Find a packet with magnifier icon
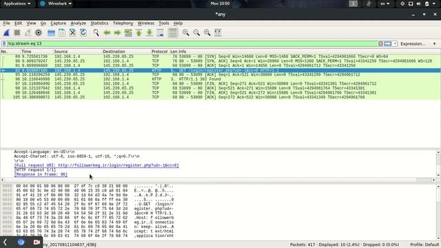The image size is (441, 248). point(96,32)
